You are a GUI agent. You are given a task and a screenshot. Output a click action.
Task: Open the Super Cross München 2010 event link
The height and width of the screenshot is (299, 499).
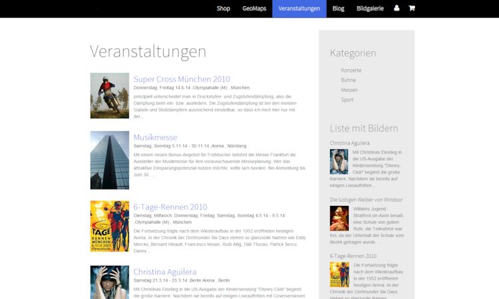[182, 79]
